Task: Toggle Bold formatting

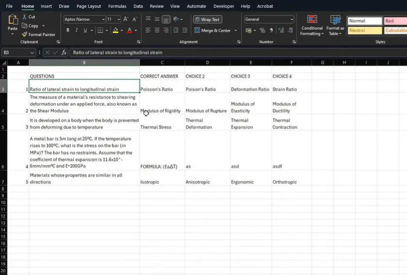Action: (x=68, y=30)
